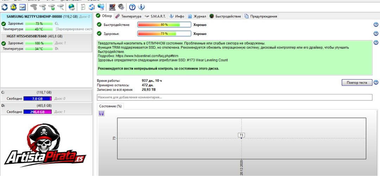Click the plain gray disk test icon
Viewport: 380px width, 176px height.
(33, 7)
